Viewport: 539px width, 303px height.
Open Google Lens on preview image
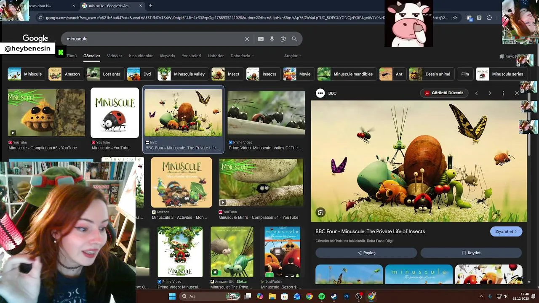tap(320, 213)
